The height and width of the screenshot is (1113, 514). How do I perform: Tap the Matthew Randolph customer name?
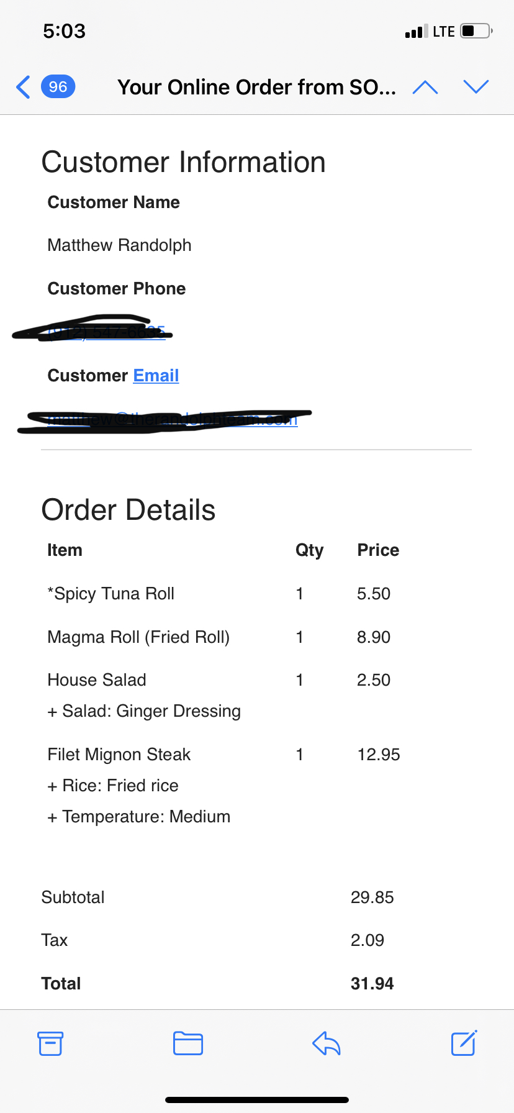[119, 245]
